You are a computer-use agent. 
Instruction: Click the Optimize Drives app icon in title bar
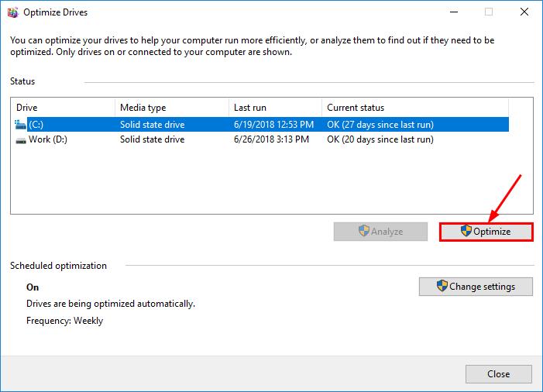click(x=13, y=12)
